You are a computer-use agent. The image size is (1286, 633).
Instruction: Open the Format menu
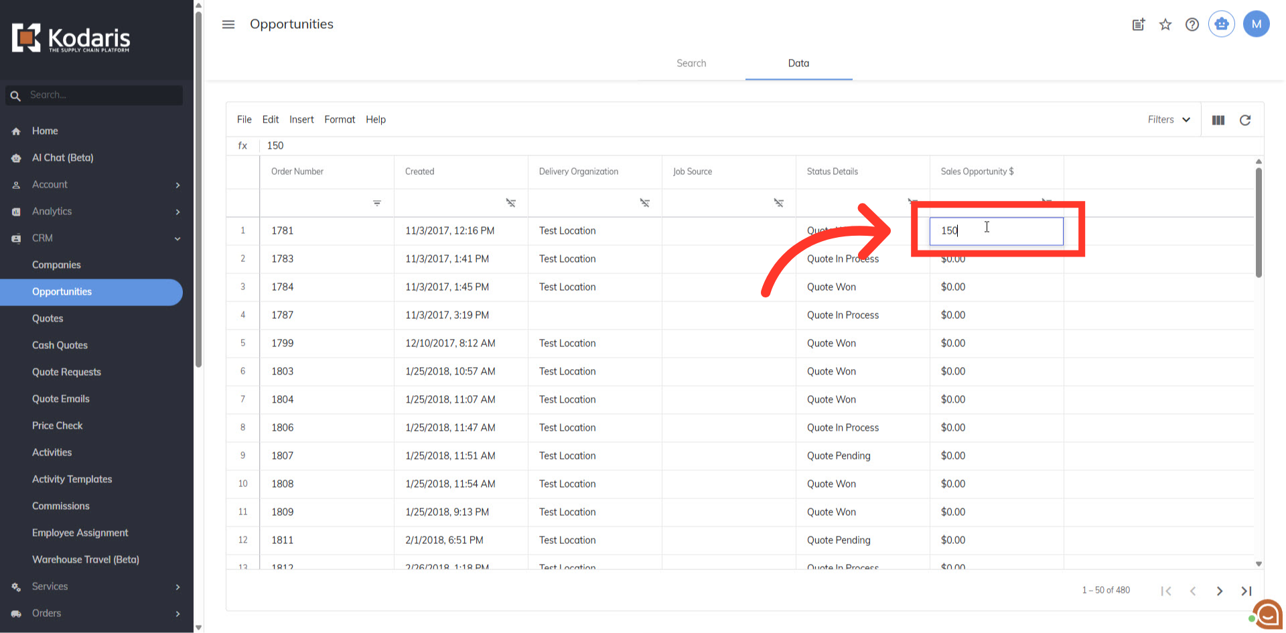click(340, 119)
